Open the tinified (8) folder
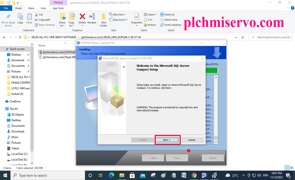This screenshot has width=295, height=180. [17, 94]
